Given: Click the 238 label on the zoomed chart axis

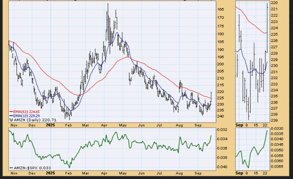Looking at the screenshot, I should coord(274,114).
